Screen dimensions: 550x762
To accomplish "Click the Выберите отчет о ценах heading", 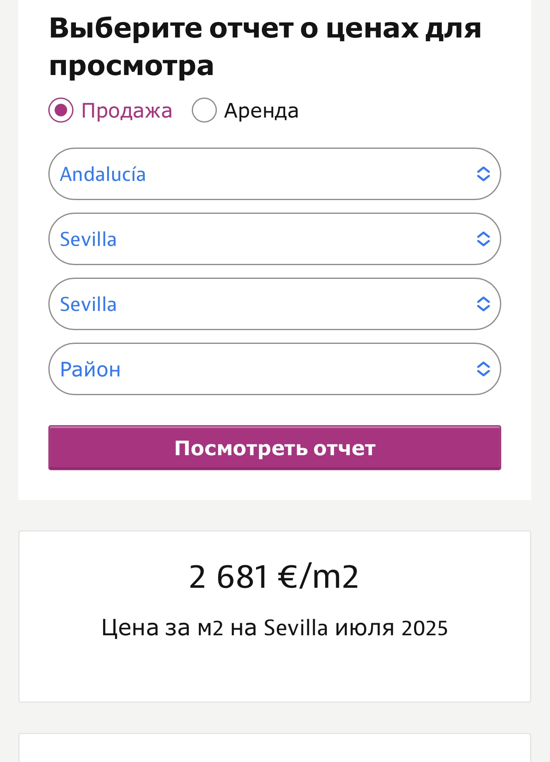I will (265, 46).
